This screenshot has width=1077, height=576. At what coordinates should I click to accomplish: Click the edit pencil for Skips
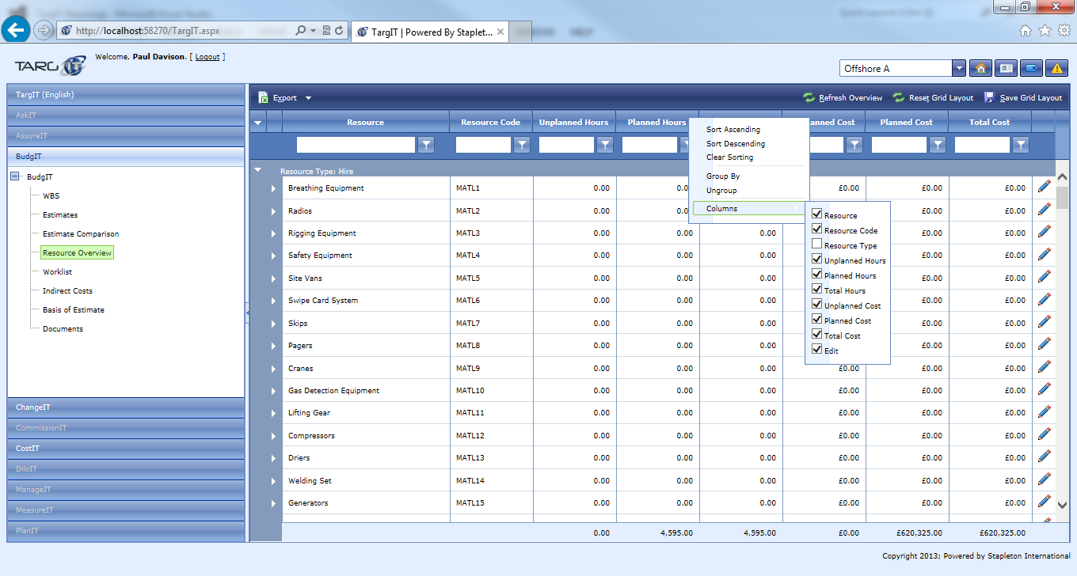[1045, 322]
